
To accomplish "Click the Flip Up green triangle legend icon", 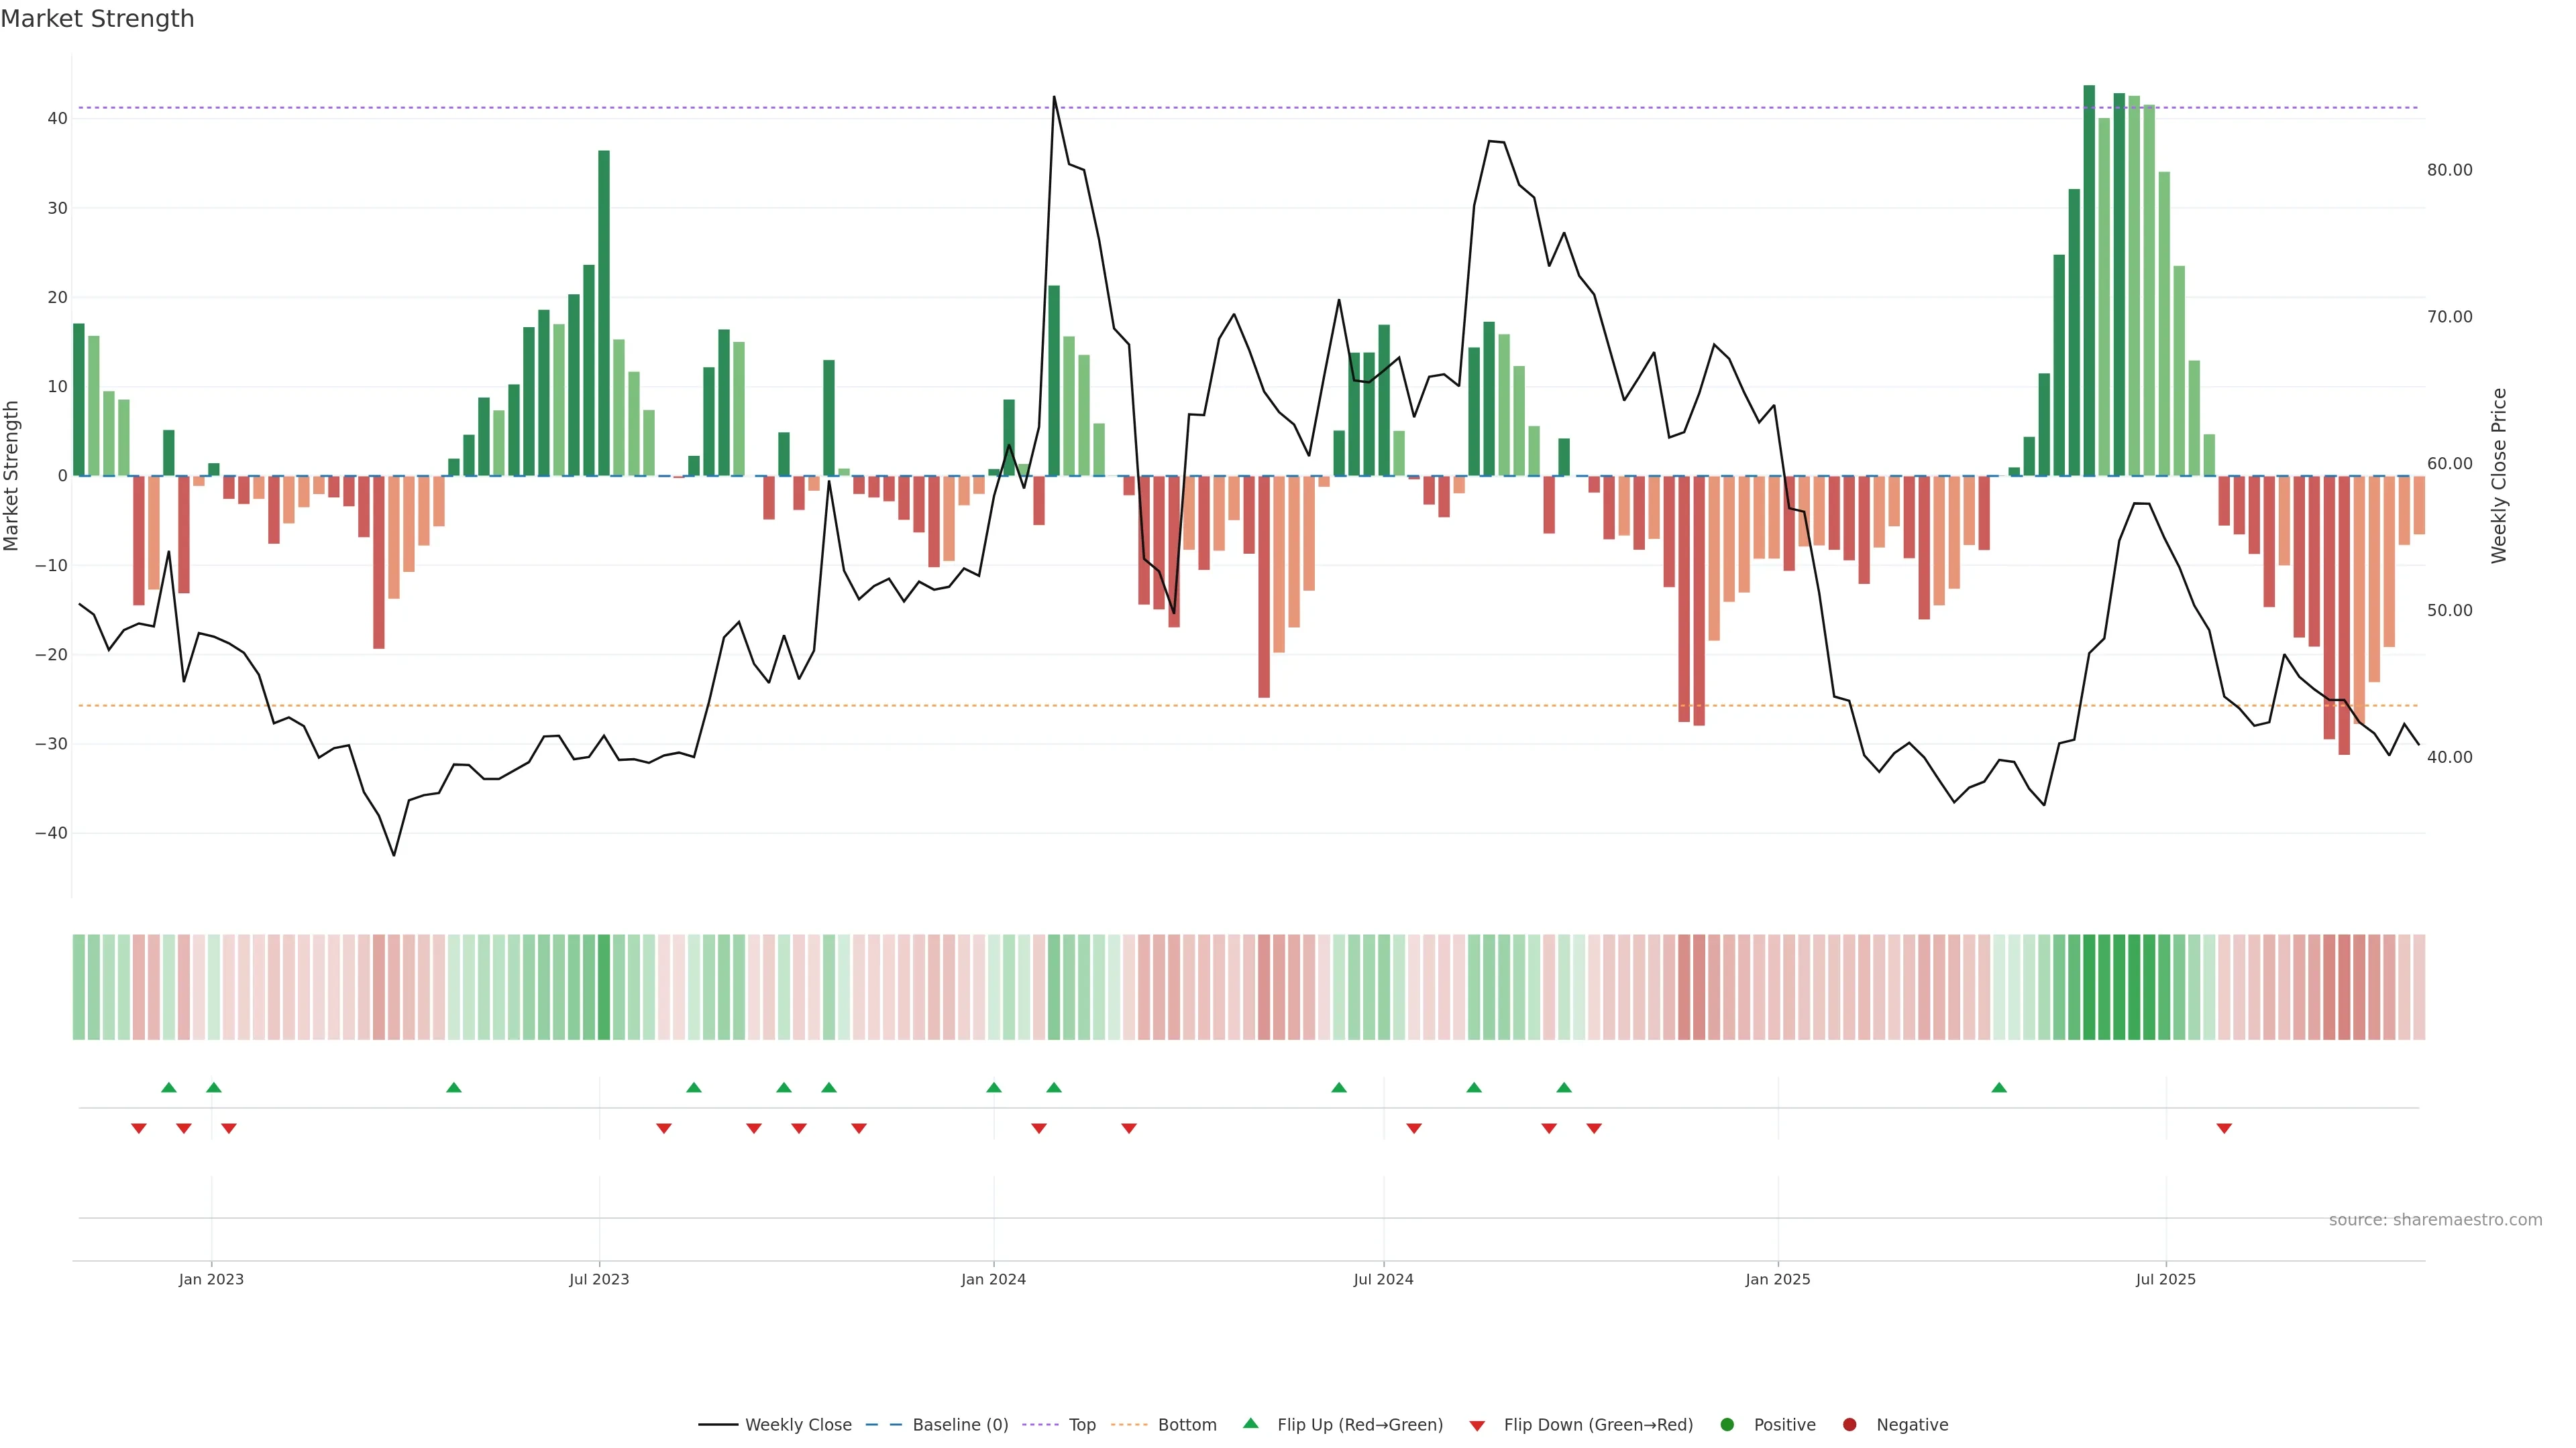I will click(1250, 1424).
